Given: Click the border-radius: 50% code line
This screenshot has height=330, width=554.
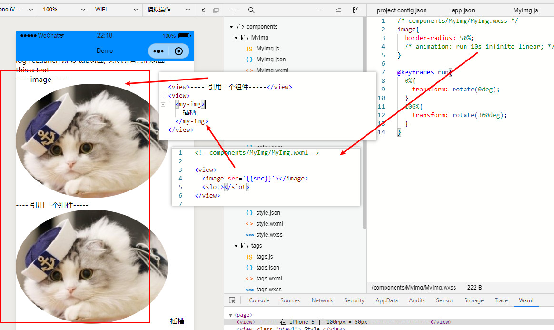Looking at the screenshot, I should click(x=439, y=38).
